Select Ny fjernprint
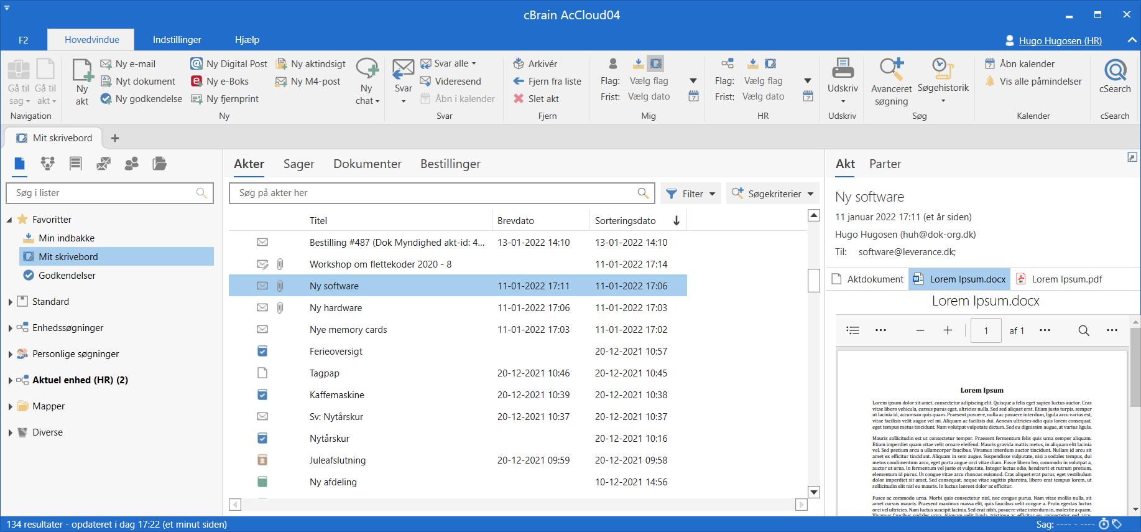The height and width of the screenshot is (532, 1141). [x=224, y=98]
